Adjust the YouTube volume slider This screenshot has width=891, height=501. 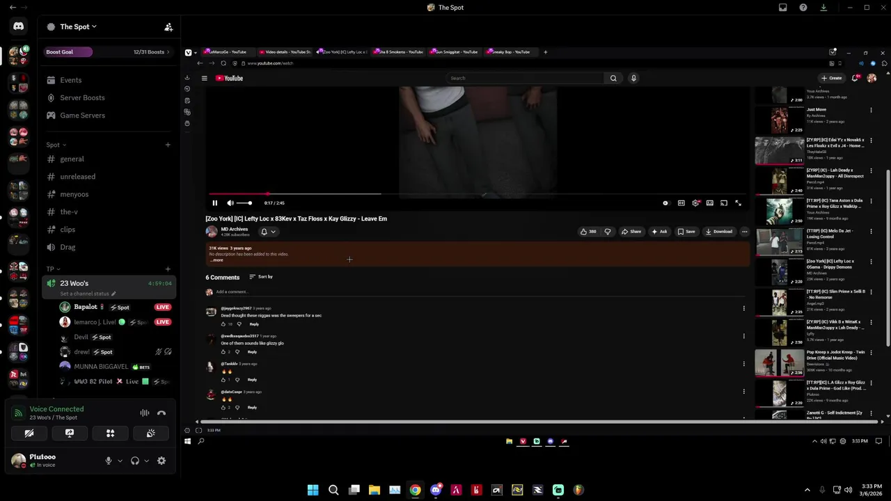click(x=244, y=203)
